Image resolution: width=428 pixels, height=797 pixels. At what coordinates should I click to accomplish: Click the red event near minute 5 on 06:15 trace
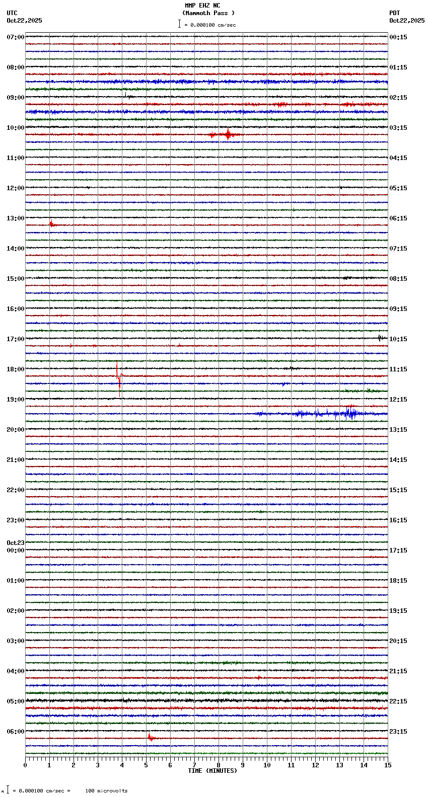click(151, 738)
